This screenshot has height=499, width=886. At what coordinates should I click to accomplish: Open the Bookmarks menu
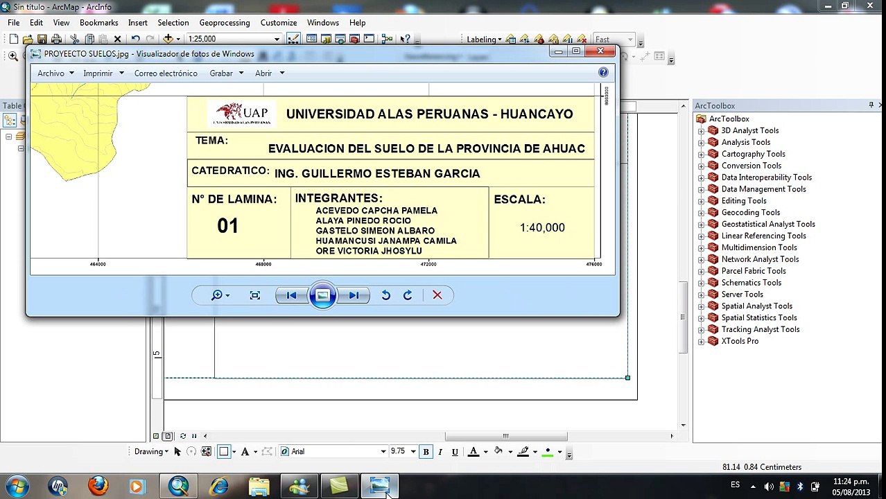(99, 22)
